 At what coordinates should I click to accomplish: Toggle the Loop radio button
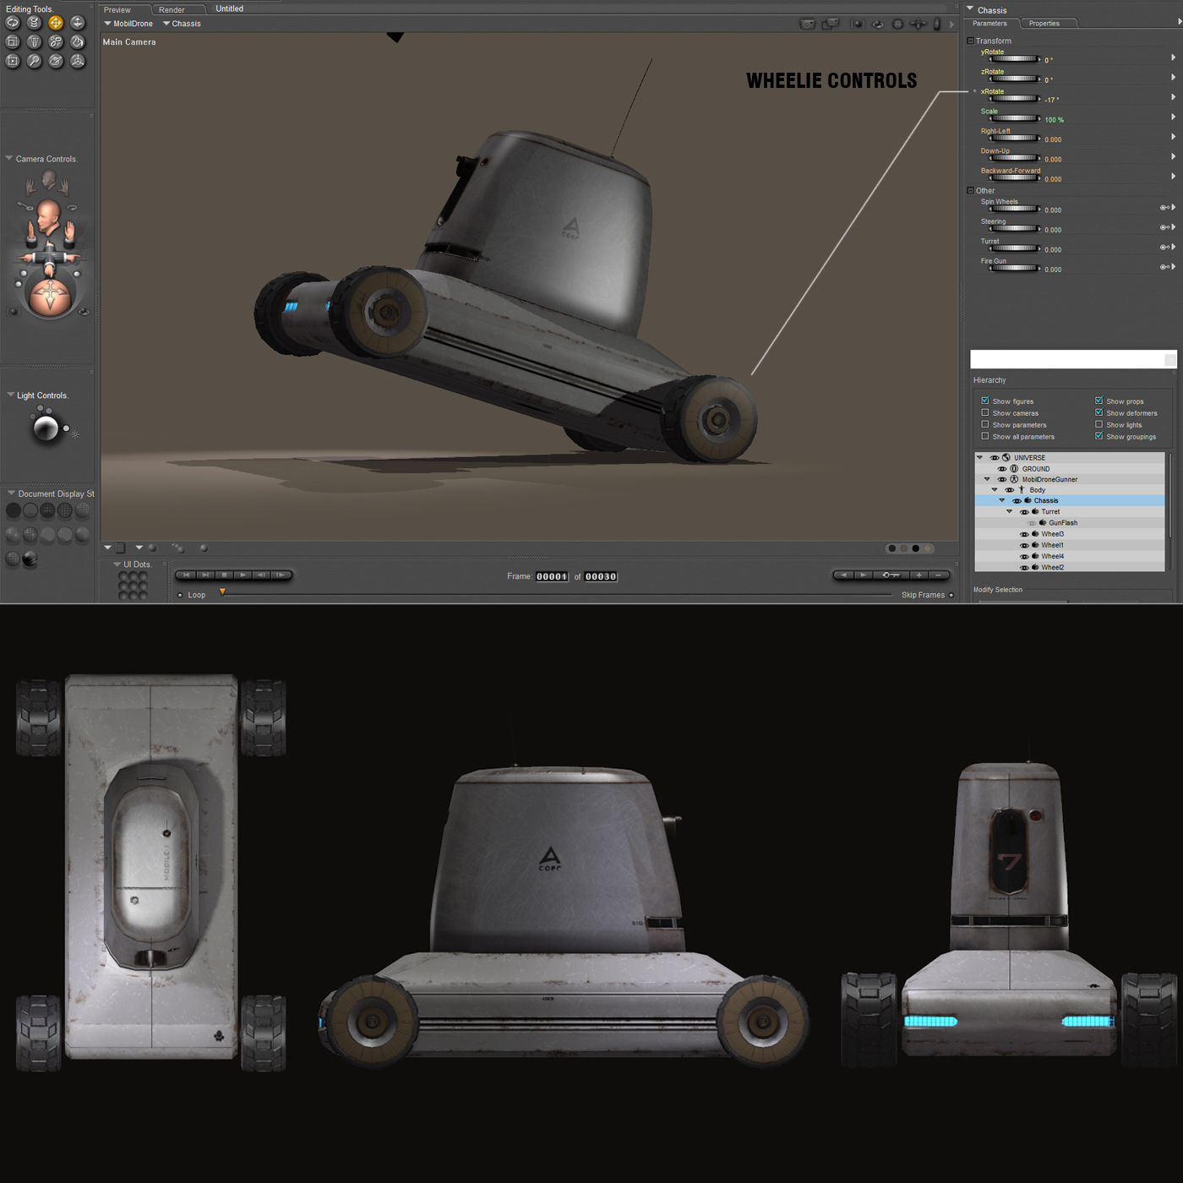[180, 595]
